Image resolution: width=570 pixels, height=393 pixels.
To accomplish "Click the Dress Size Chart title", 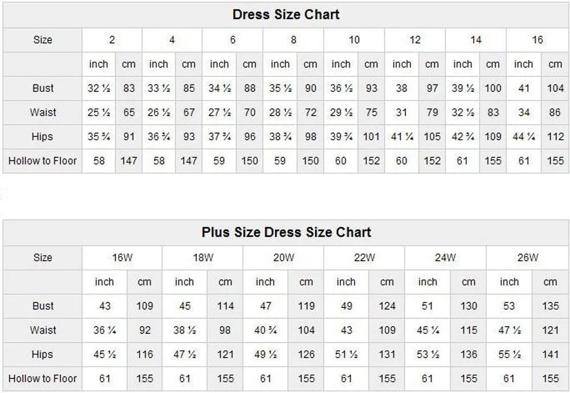I will (x=286, y=15).
